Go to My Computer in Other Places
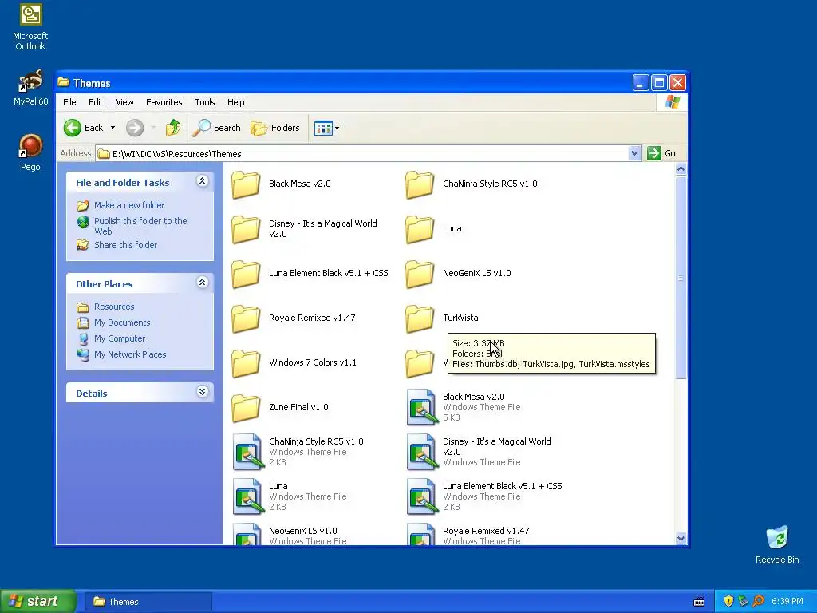Viewport: 817px width, 613px height. (120, 338)
